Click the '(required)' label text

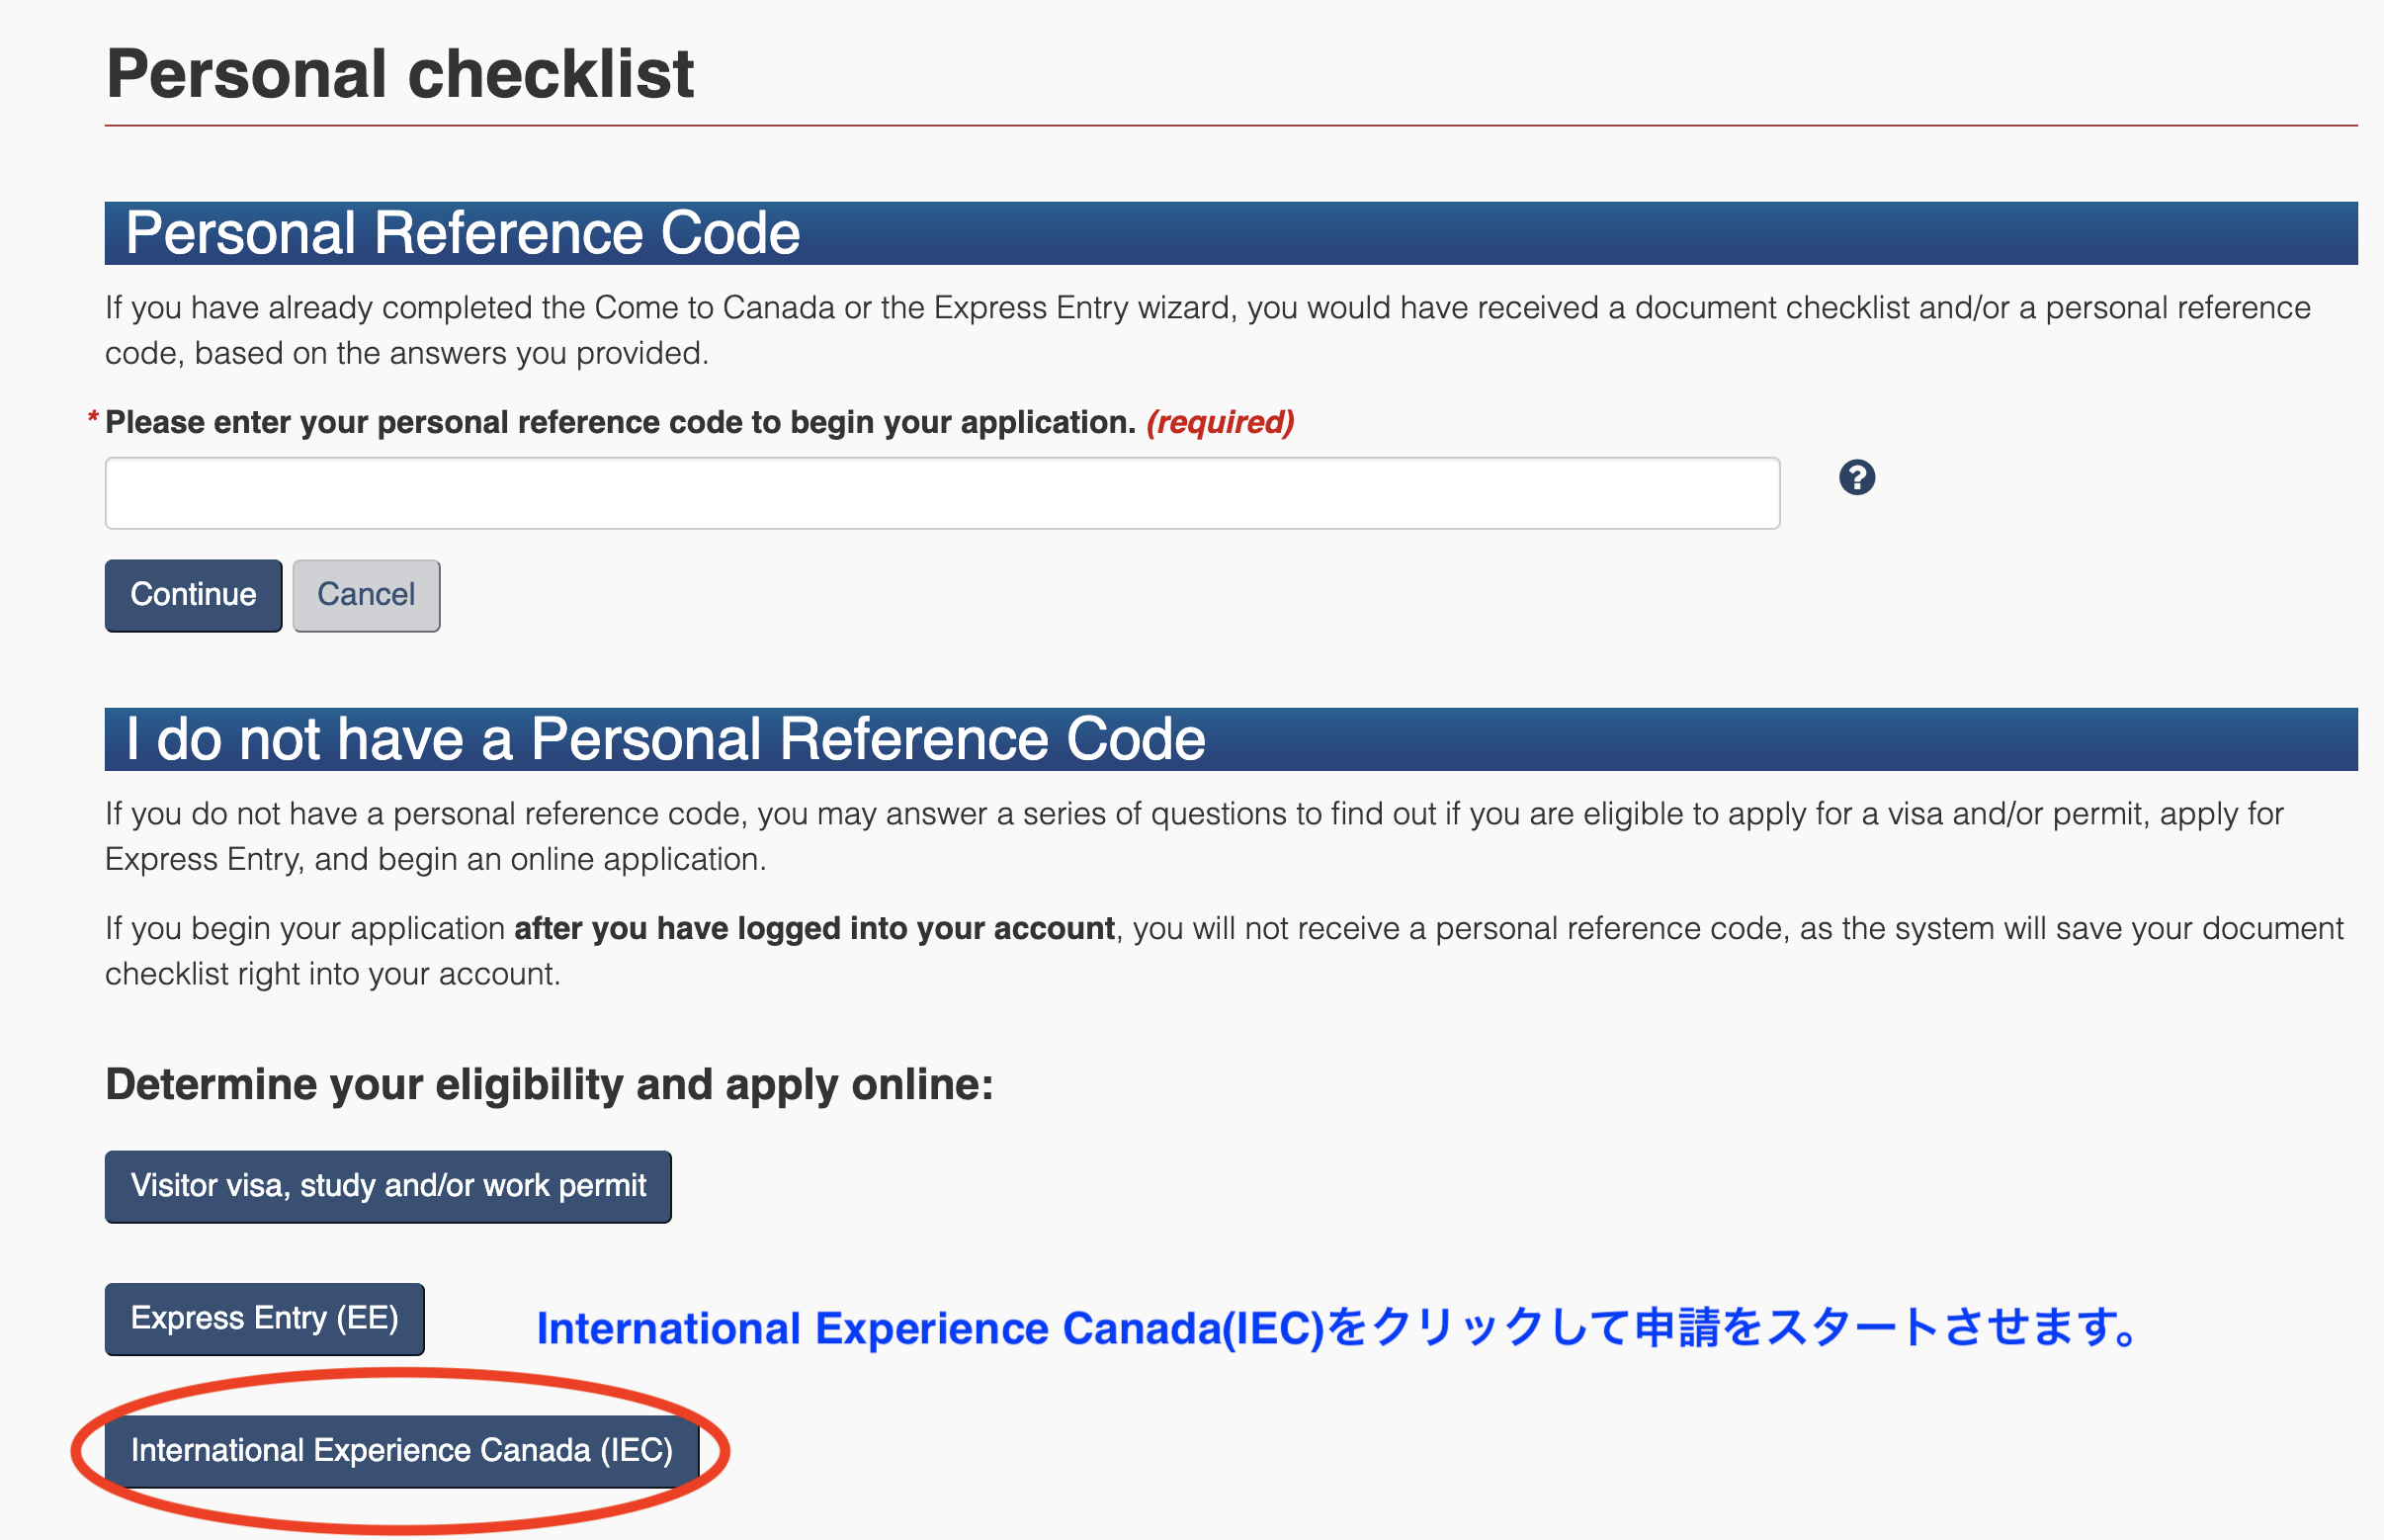pyautogui.click(x=1220, y=422)
